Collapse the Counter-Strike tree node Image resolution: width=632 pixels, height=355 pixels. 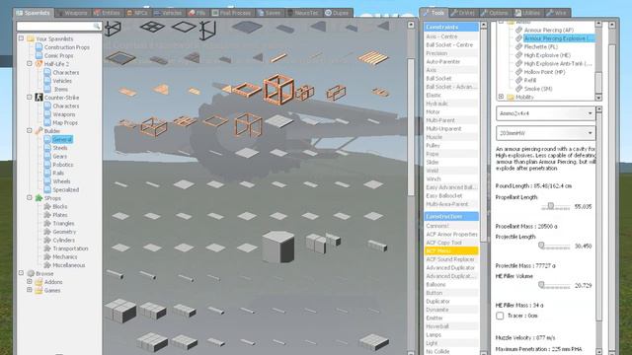(x=30, y=97)
